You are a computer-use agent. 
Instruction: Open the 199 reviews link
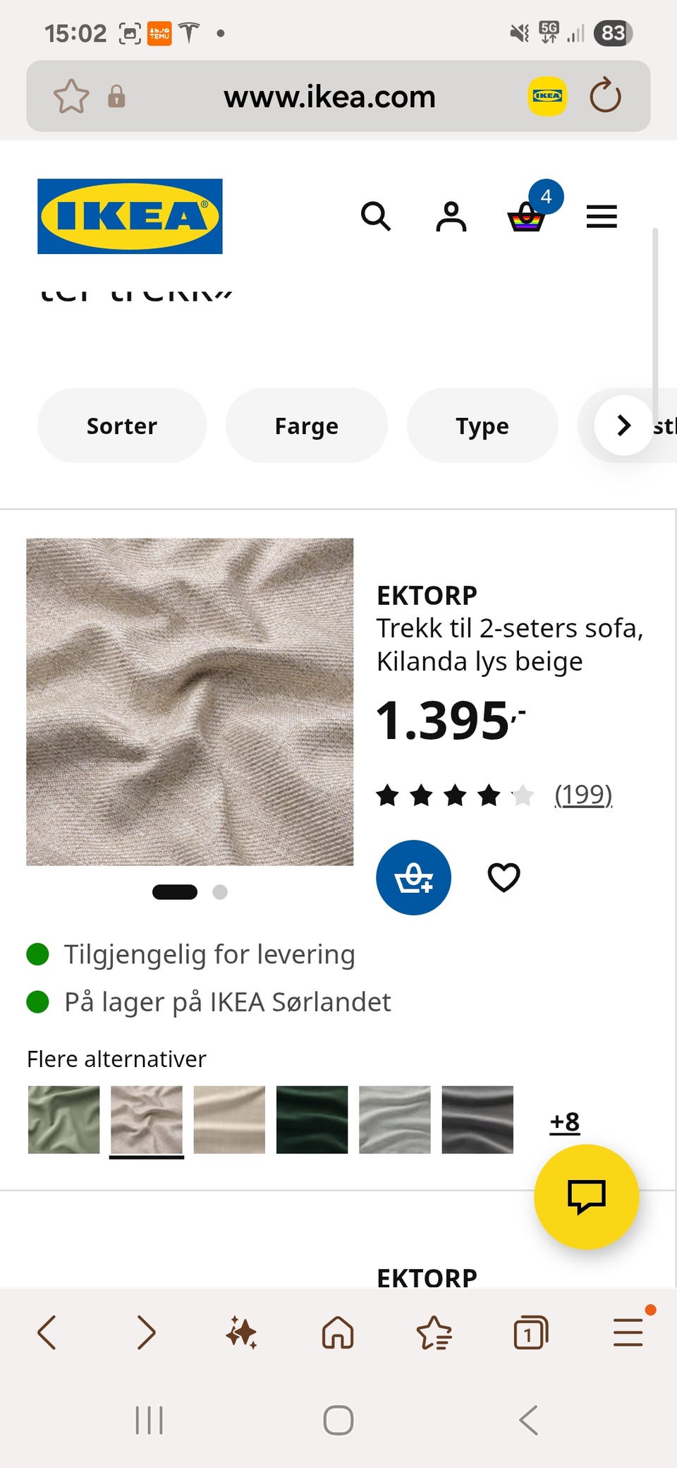[583, 795]
